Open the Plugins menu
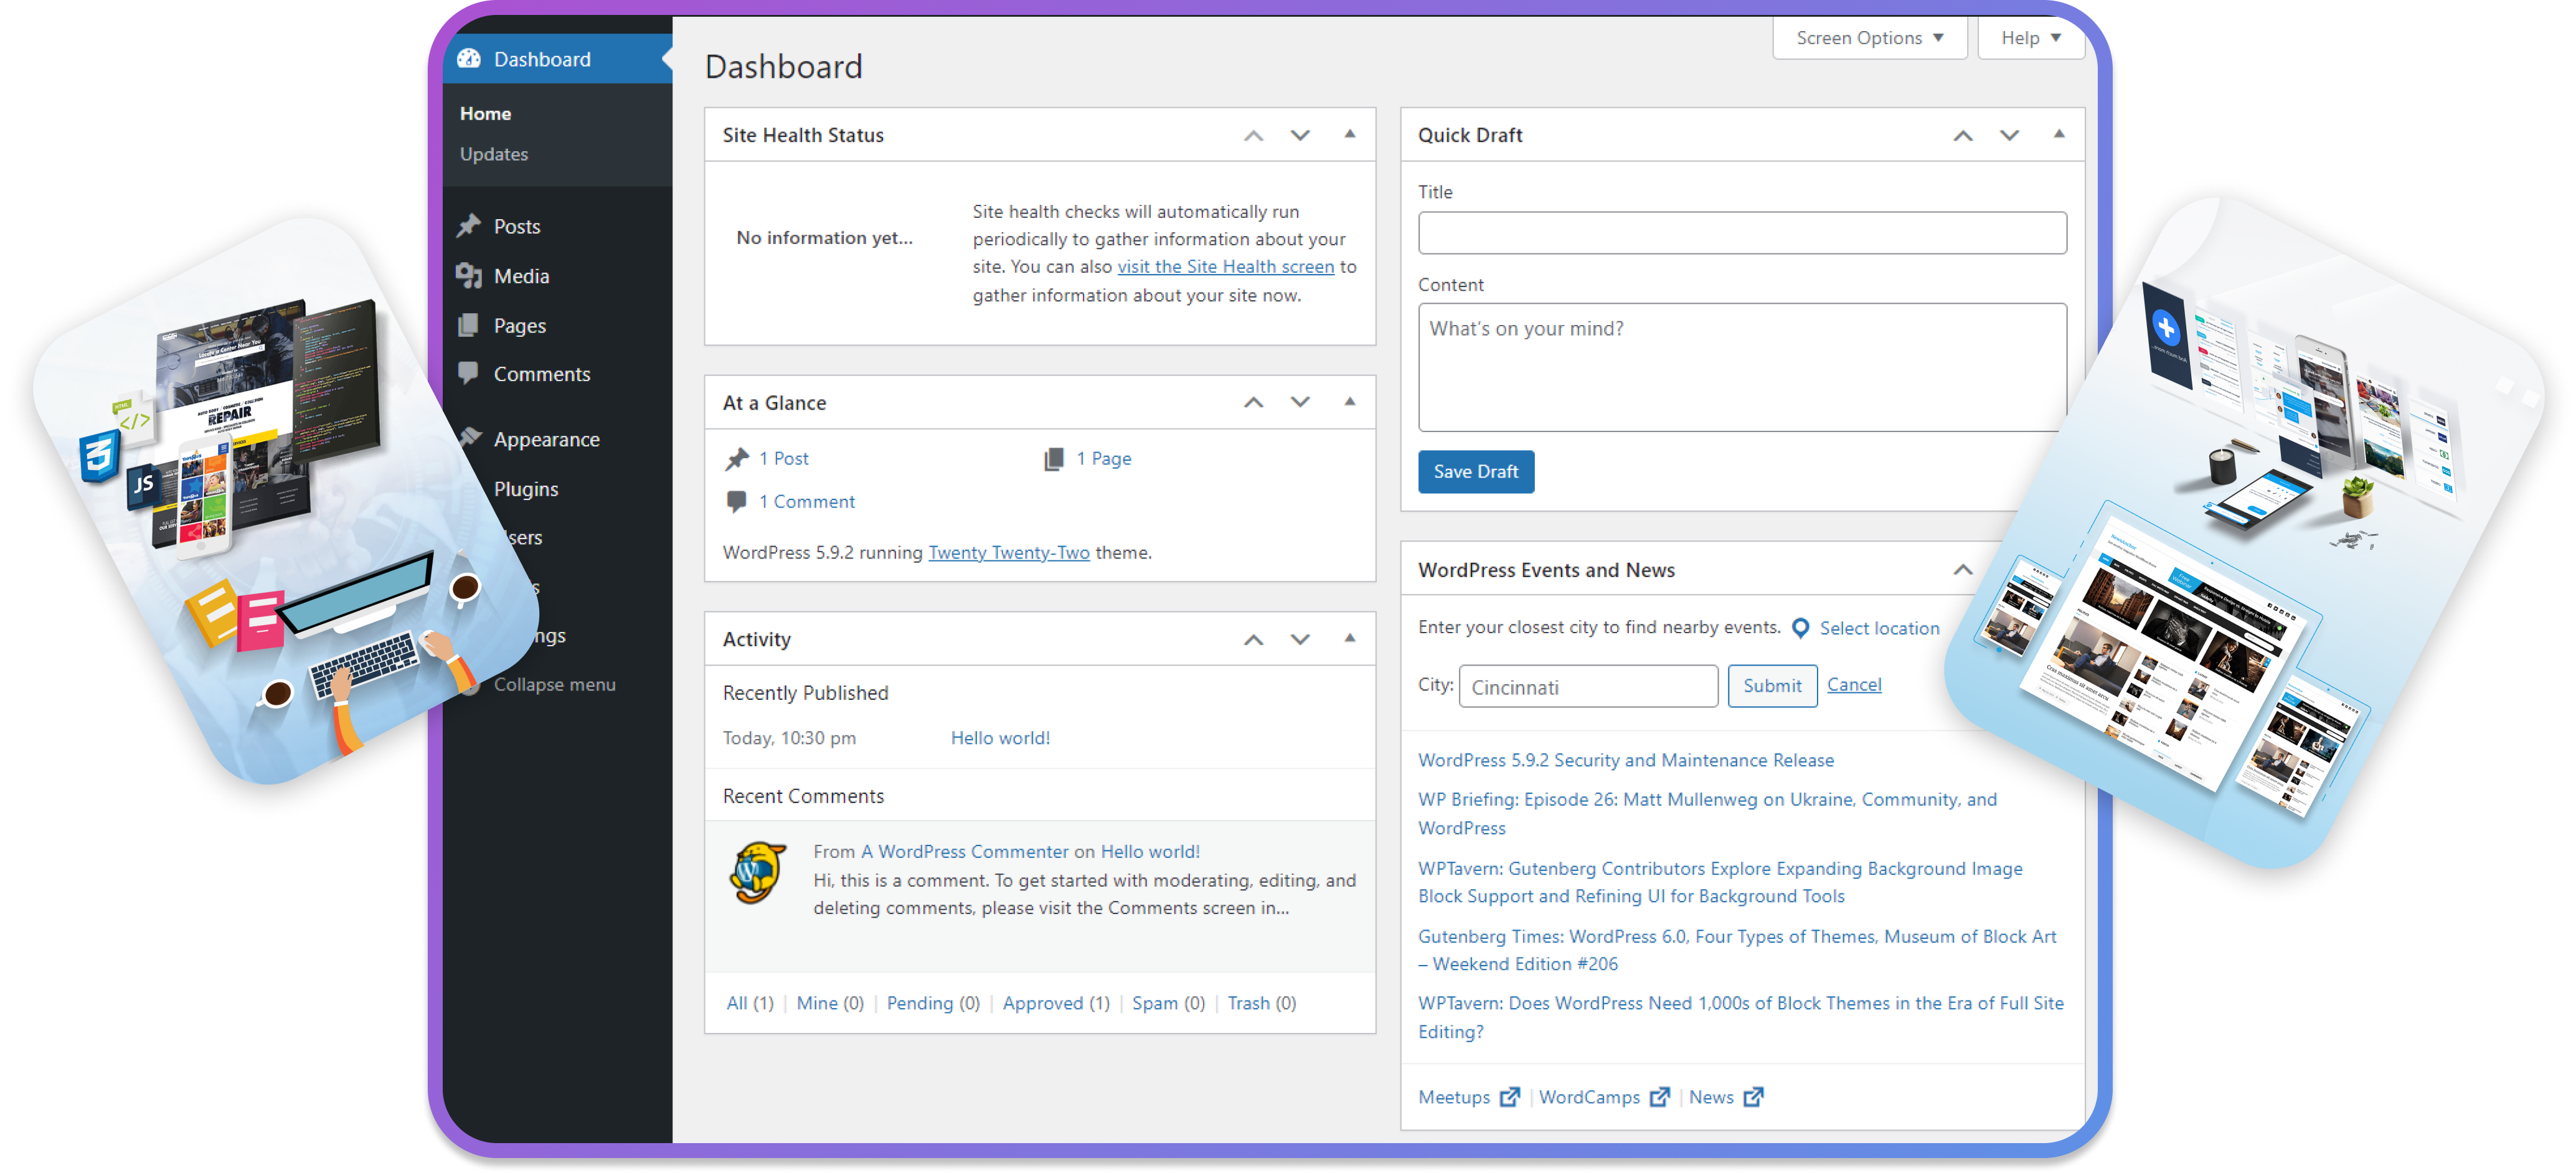This screenshot has height=1173, width=2576. coord(526,490)
